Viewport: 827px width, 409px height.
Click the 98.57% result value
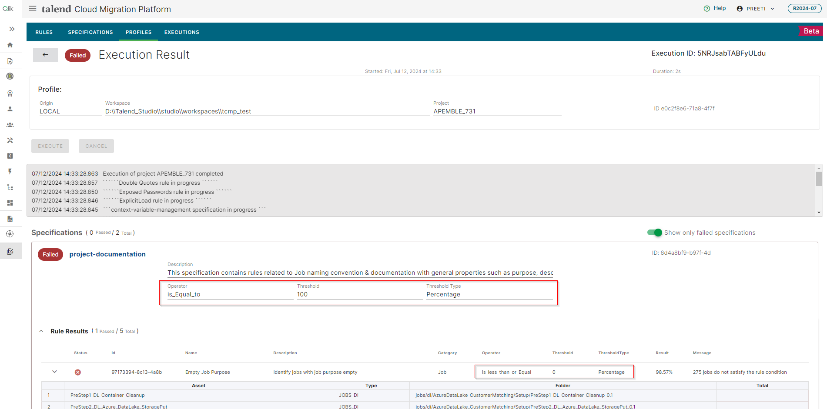tap(664, 372)
